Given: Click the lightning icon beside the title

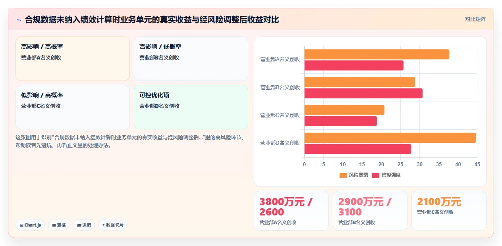Looking at the screenshot, I should click(19, 19).
